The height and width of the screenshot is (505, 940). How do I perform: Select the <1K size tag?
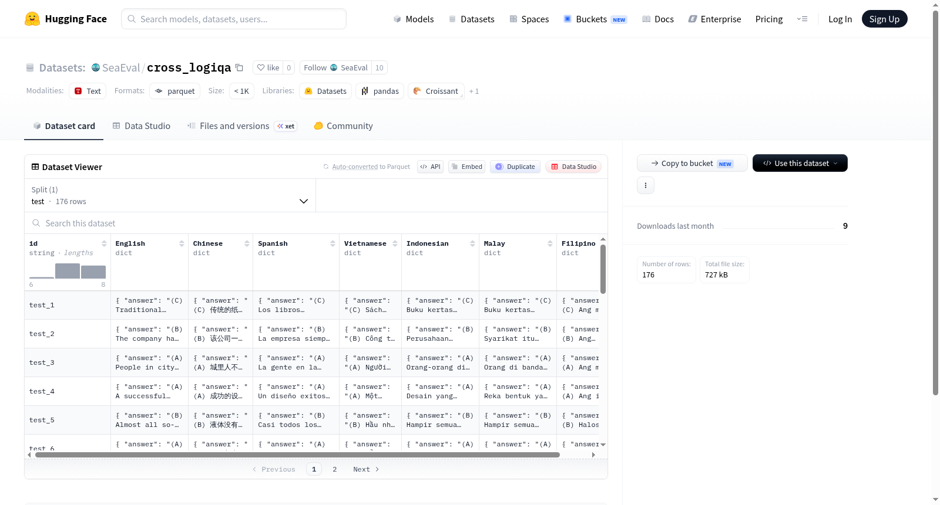(241, 91)
